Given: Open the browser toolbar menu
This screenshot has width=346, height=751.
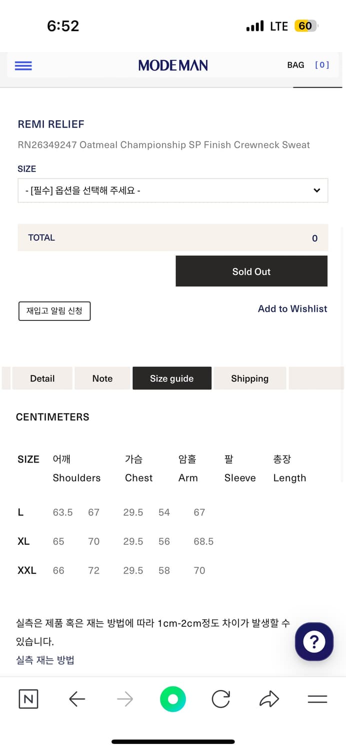Looking at the screenshot, I should point(317,699).
